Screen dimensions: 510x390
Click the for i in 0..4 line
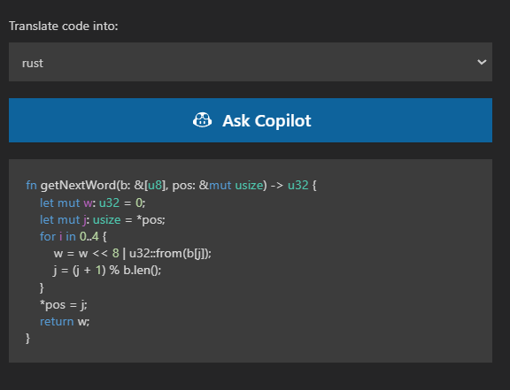pyautogui.click(x=73, y=237)
